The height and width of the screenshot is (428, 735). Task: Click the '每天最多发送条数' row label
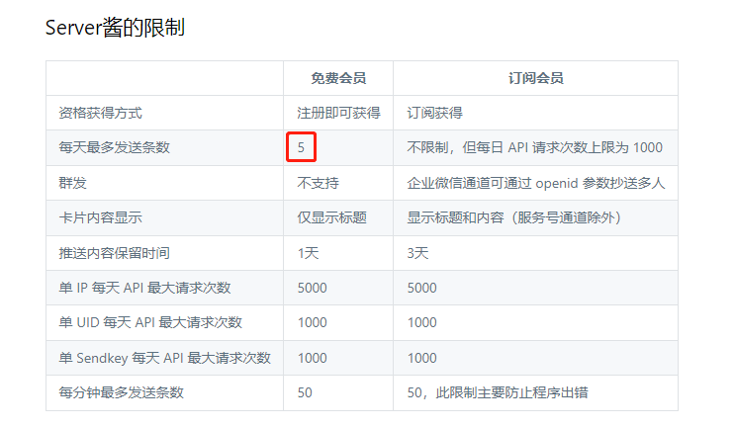click(x=115, y=147)
